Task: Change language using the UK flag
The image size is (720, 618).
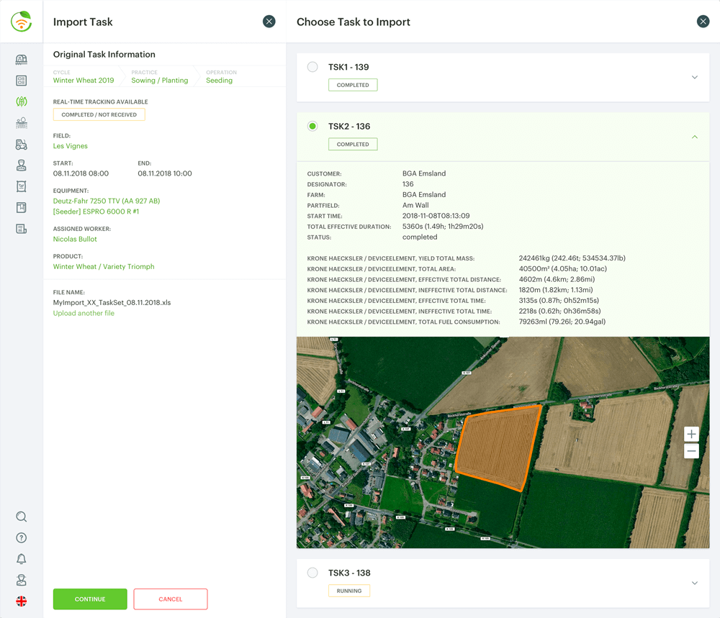Action: tap(22, 601)
